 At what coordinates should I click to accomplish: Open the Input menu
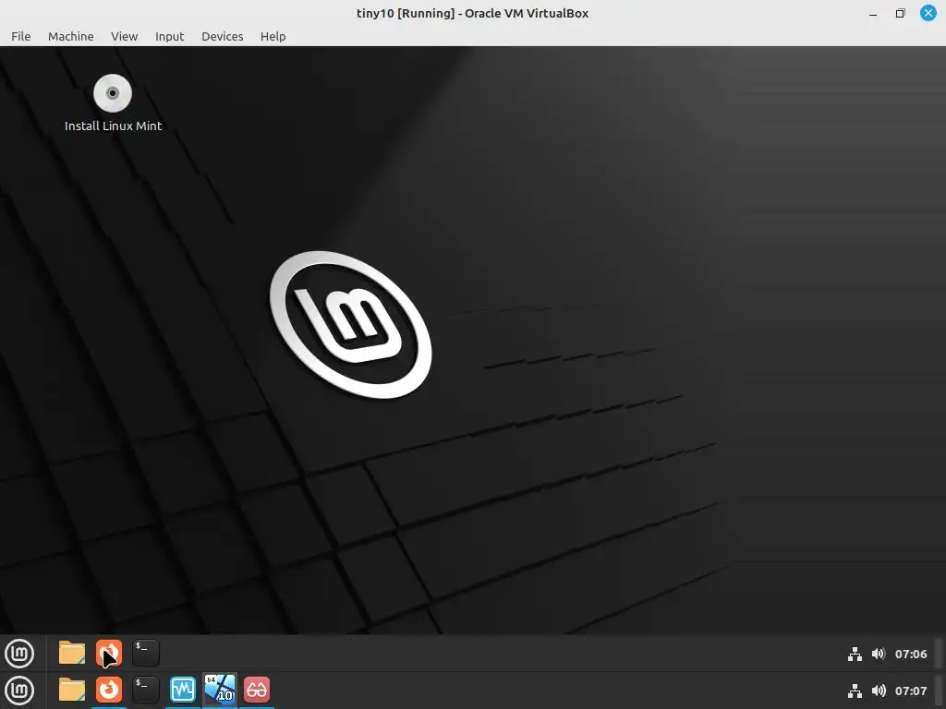point(170,36)
